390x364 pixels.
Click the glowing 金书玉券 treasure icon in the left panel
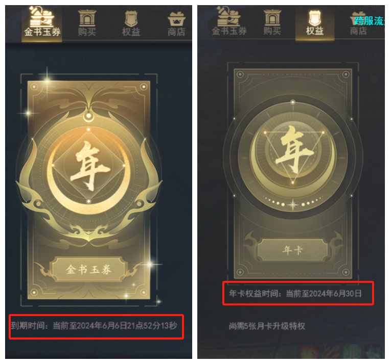point(41,17)
